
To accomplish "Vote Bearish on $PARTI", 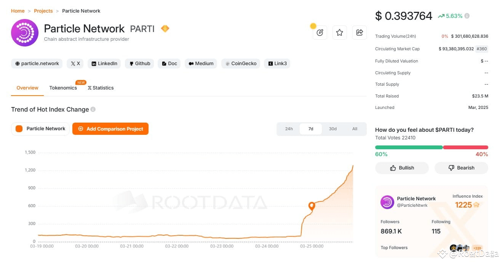I will point(461,168).
